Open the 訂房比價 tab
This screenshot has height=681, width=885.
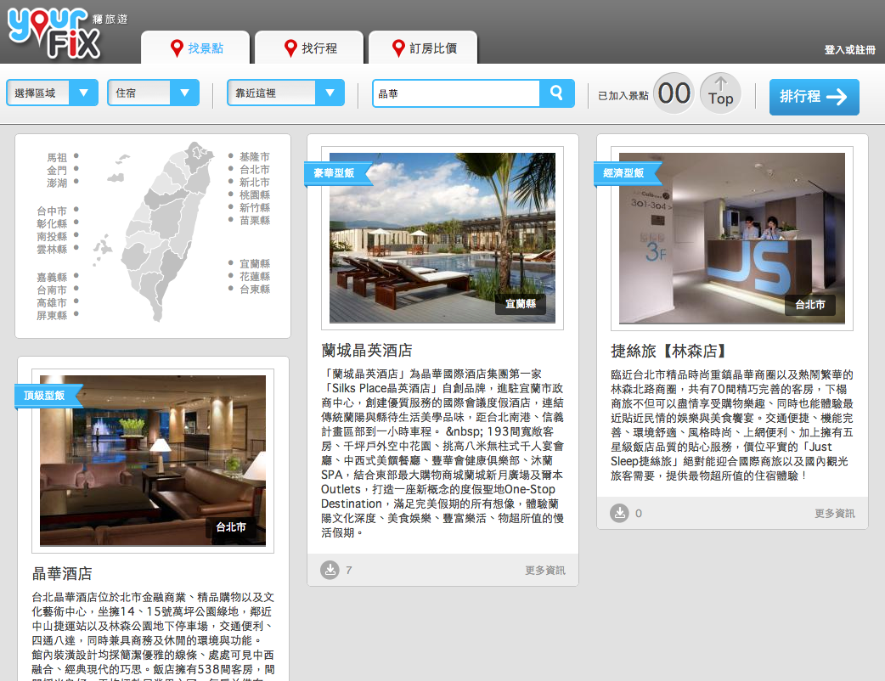pyautogui.click(x=423, y=48)
